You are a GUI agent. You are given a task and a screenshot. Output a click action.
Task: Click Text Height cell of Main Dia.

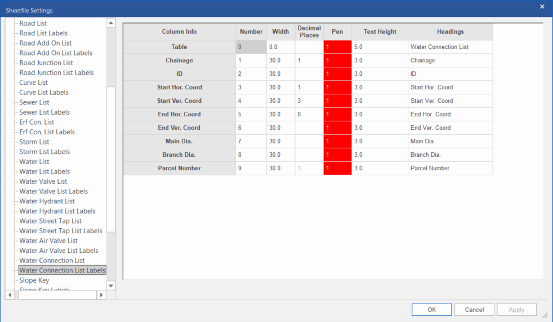(380, 142)
